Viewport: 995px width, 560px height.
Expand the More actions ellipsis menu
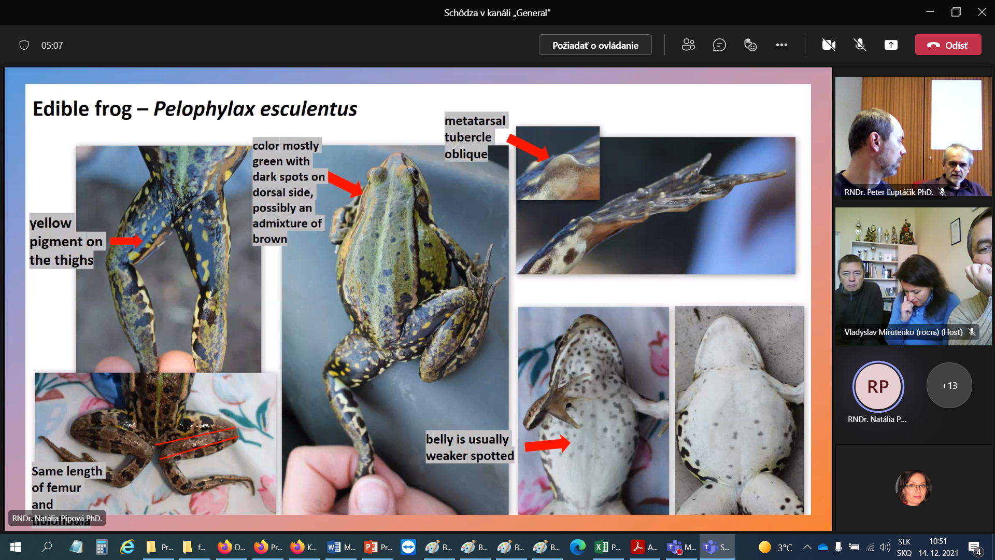[x=781, y=45]
